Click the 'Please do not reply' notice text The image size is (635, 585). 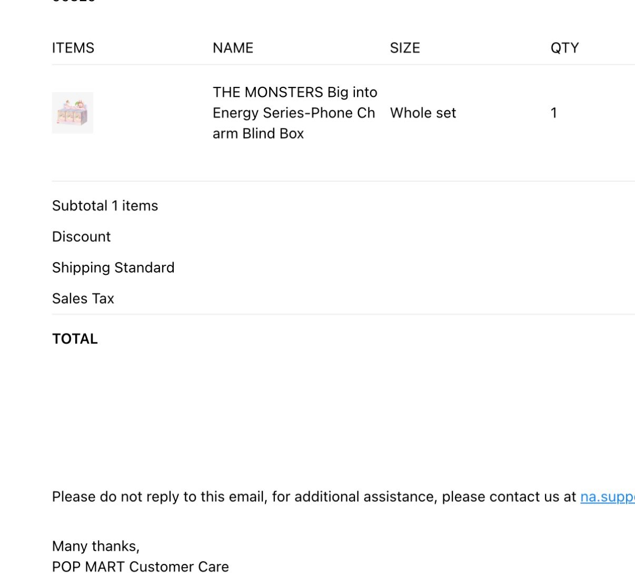tap(314, 497)
